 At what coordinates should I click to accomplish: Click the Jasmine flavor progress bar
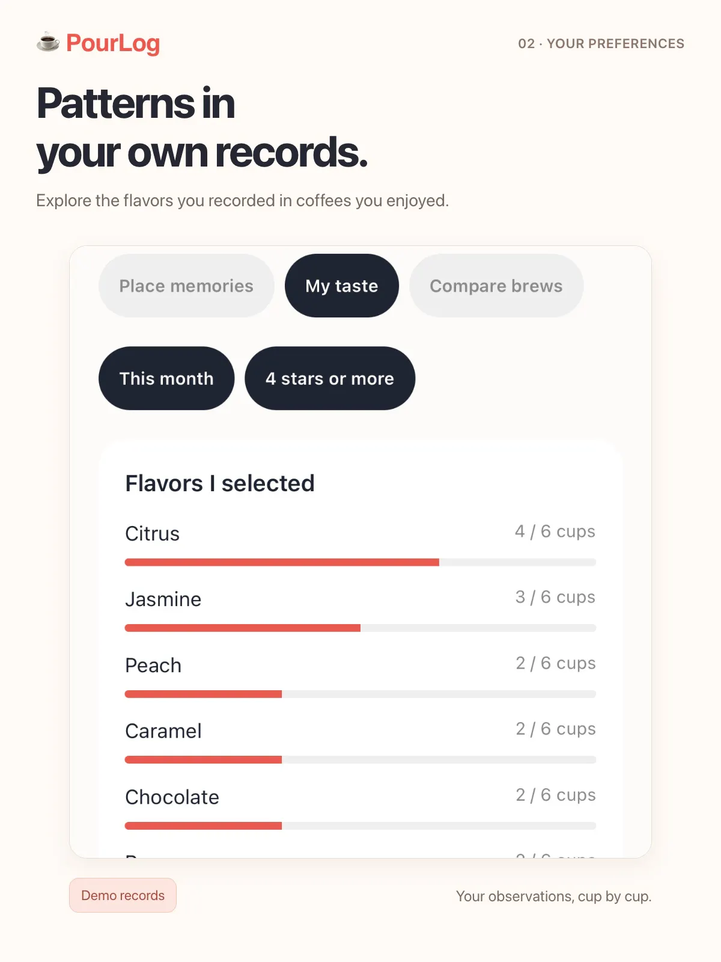click(x=360, y=628)
